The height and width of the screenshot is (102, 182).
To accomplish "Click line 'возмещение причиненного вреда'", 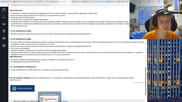I will click(23, 18).
